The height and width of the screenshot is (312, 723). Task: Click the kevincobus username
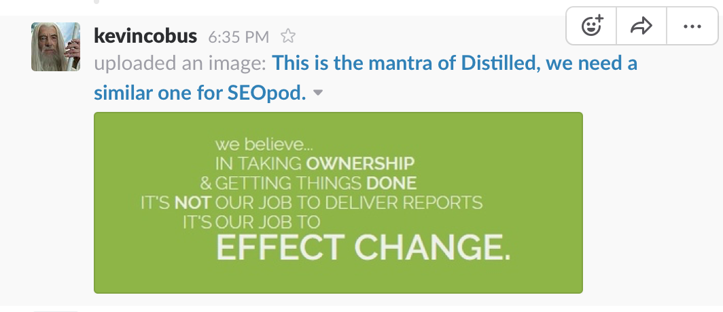[x=145, y=36]
